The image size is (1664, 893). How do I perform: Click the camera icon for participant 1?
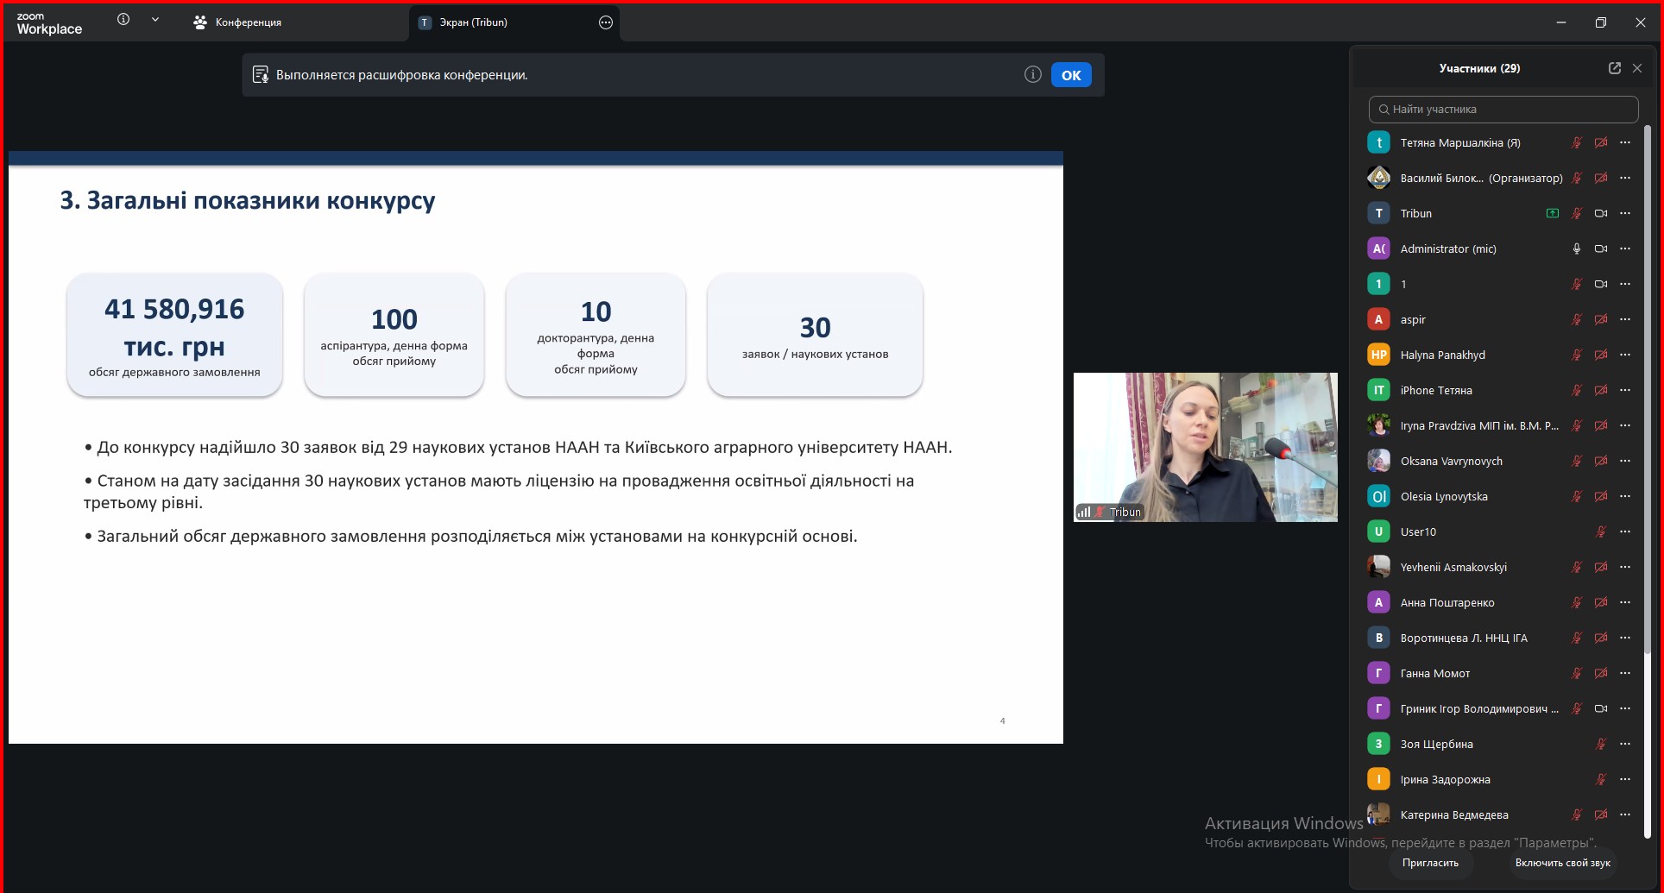[1601, 284]
